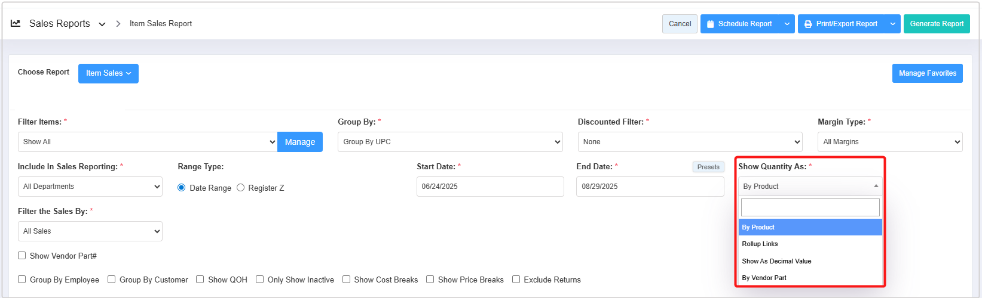Open the Margin Type dropdown

click(890, 142)
